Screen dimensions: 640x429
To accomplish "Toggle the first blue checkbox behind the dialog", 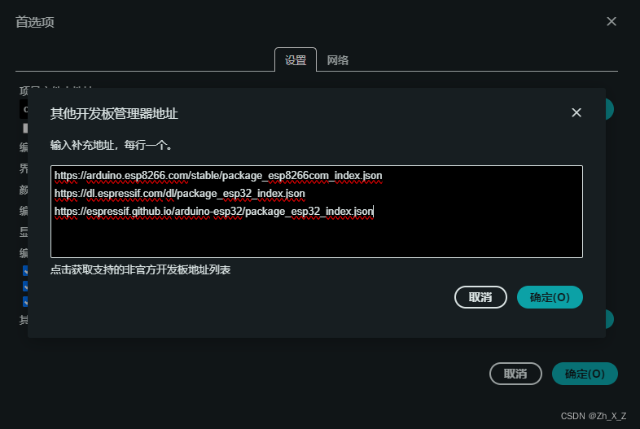I will pyautogui.click(x=25, y=270).
